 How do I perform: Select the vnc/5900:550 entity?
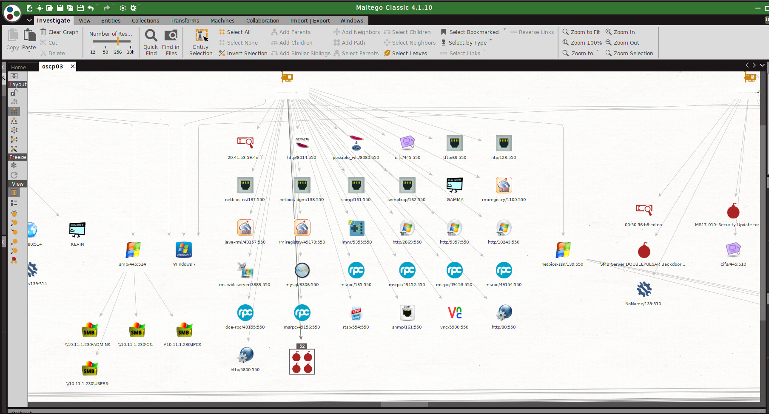click(454, 313)
